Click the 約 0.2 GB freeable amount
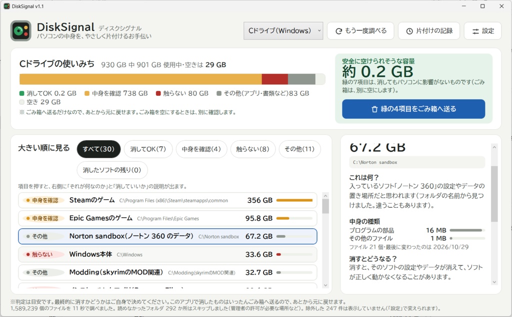Image resolution: width=512 pixels, height=317 pixels. click(378, 71)
